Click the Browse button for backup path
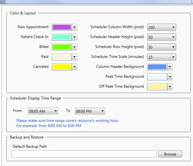 (170, 154)
